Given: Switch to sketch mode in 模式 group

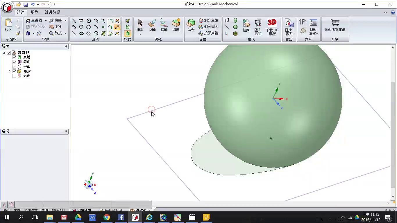Looking at the screenshot, I should (127, 21).
